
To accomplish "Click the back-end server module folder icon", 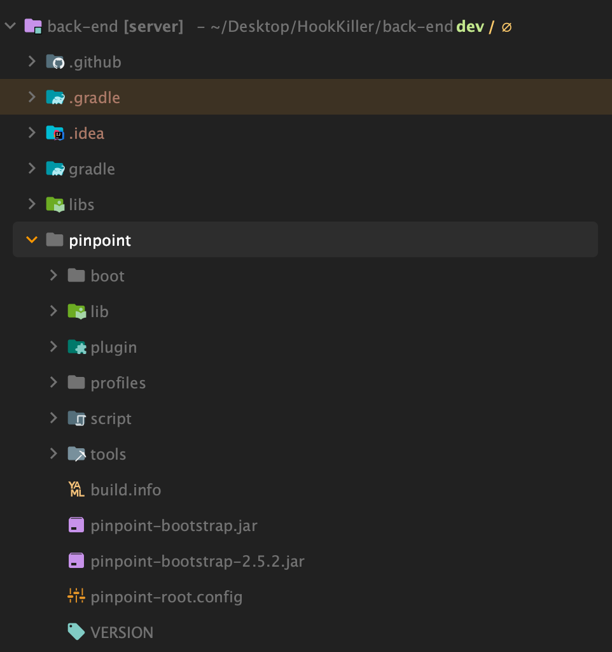I will coord(33,26).
